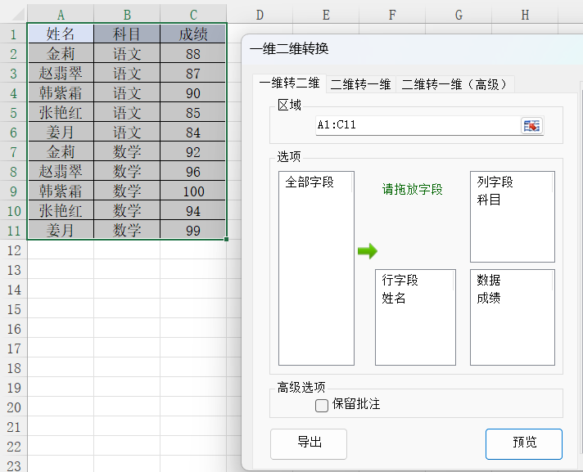Select column F header
The image size is (583, 472).
(x=392, y=15)
